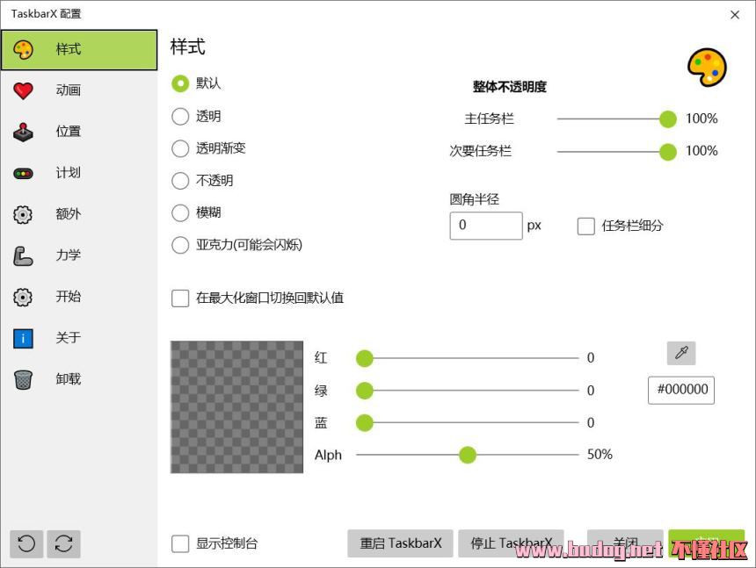Choose the 不透明 radio option
The height and width of the screenshot is (568, 756).
tap(180, 181)
